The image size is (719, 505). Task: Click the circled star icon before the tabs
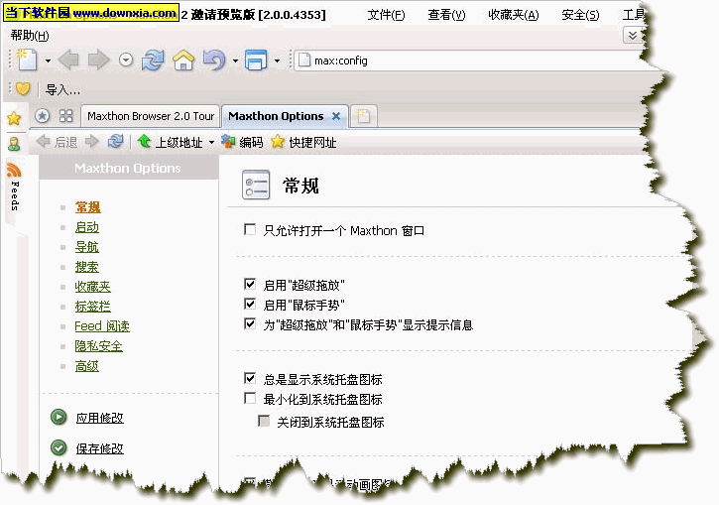coord(43,116)
